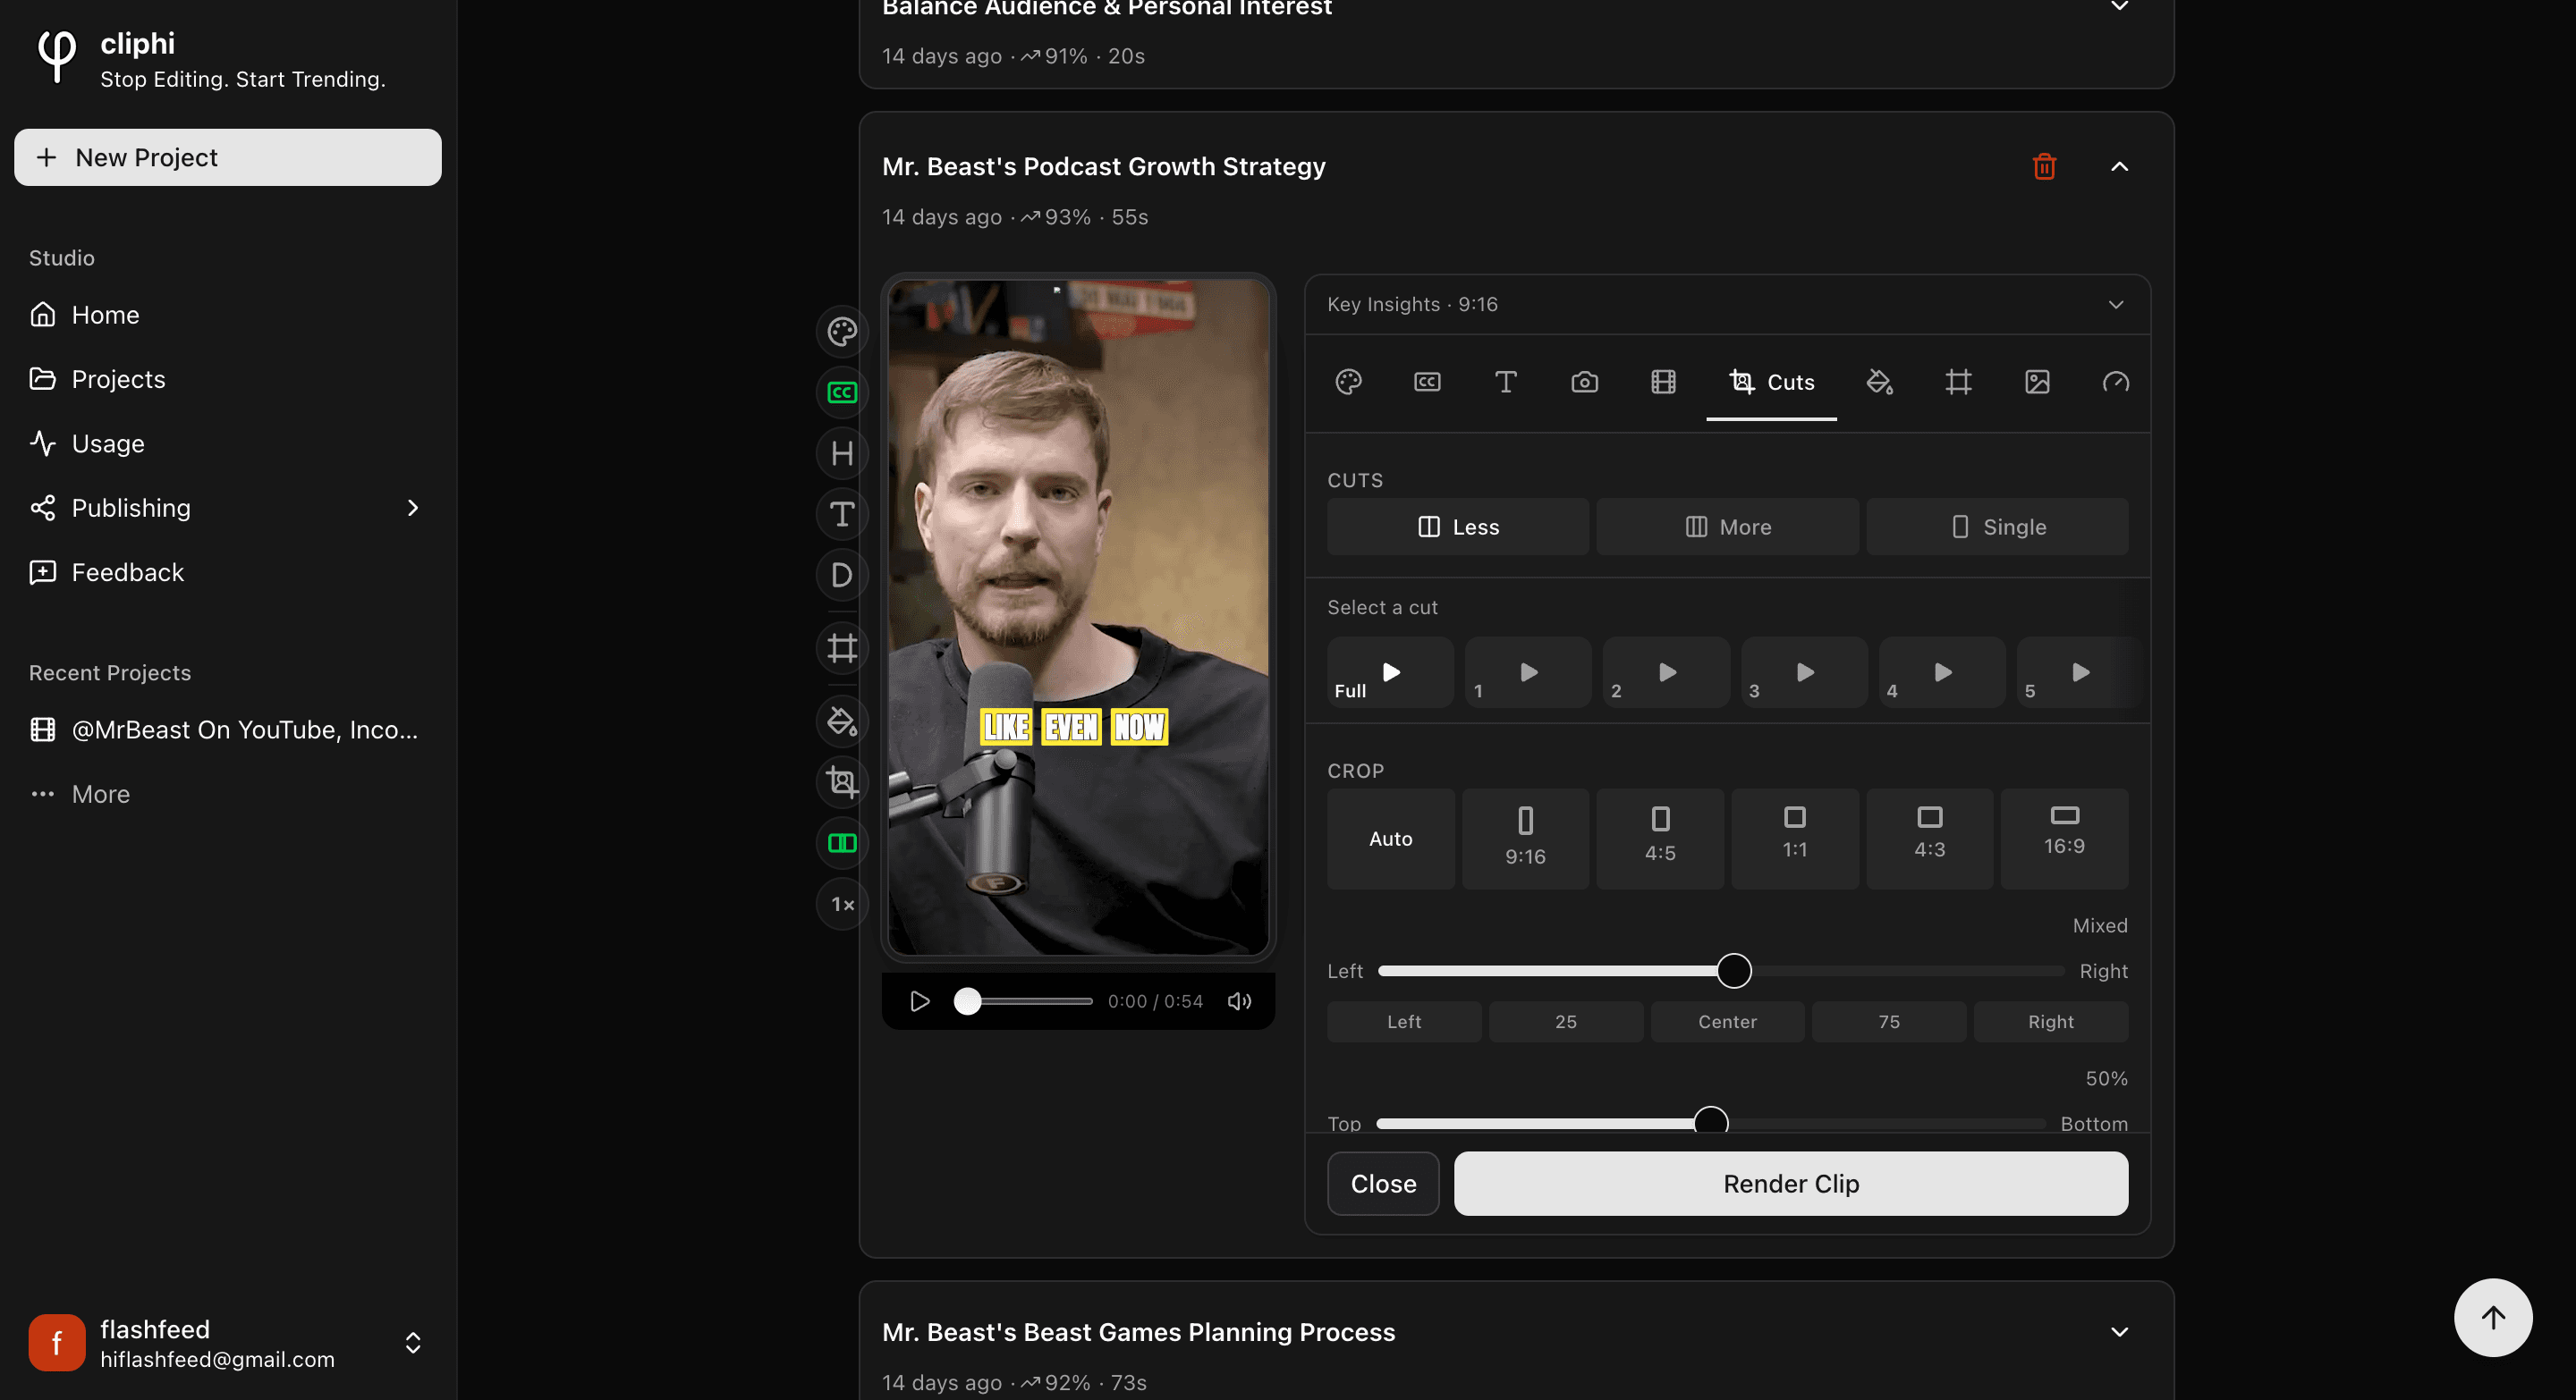Click the grid frame icon beside video

pos(842,648)
